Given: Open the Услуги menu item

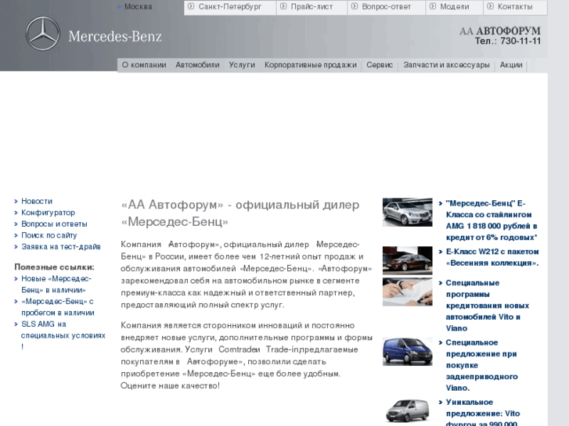Looking at the screenshot, I should point(242,65).
